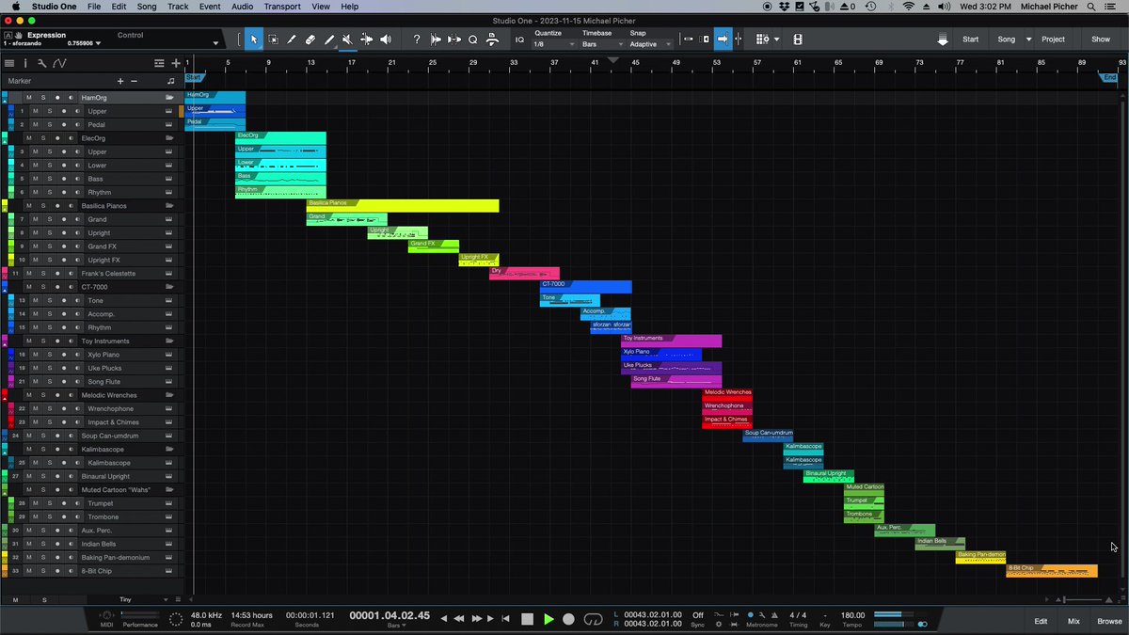Open the Transport menu
This screenshot has height=635, width=1129.
[282, 7]
